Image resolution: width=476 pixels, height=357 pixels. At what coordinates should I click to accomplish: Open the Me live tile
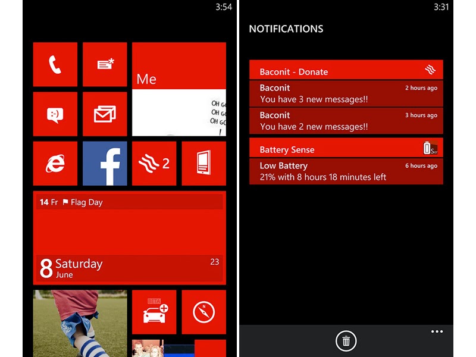pyautogui.click(x=179, y=89)
